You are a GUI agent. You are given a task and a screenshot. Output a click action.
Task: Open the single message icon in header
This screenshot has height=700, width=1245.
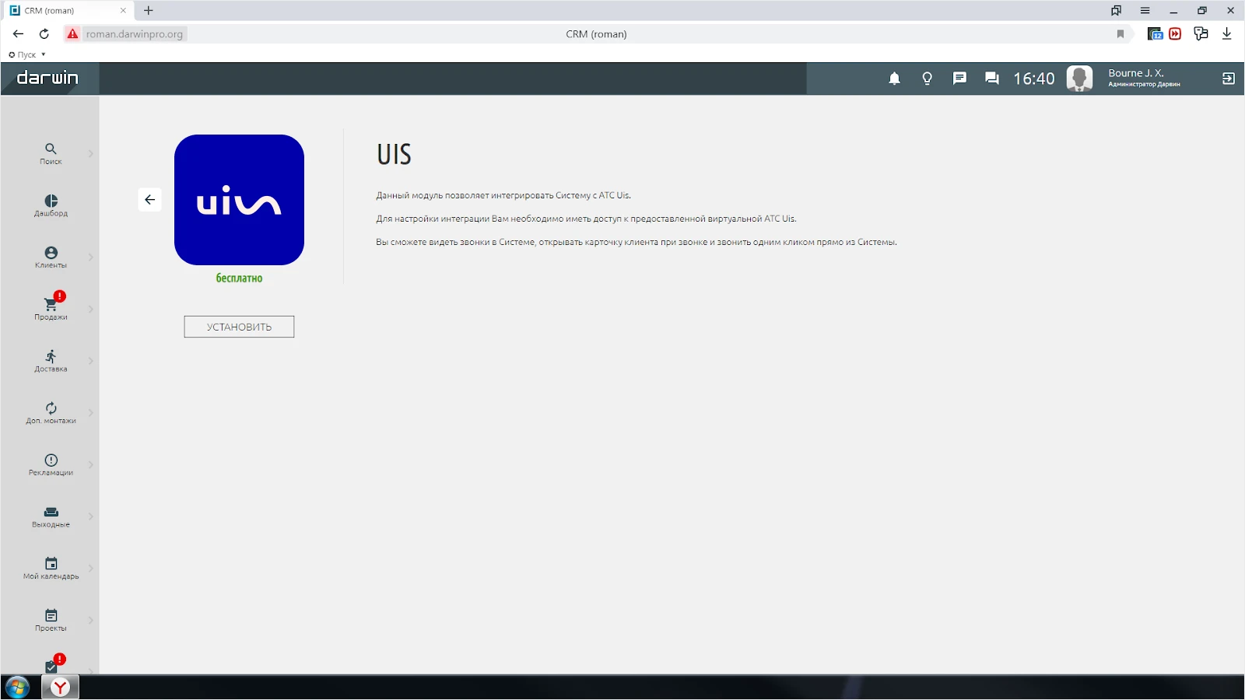click(959, 79)
